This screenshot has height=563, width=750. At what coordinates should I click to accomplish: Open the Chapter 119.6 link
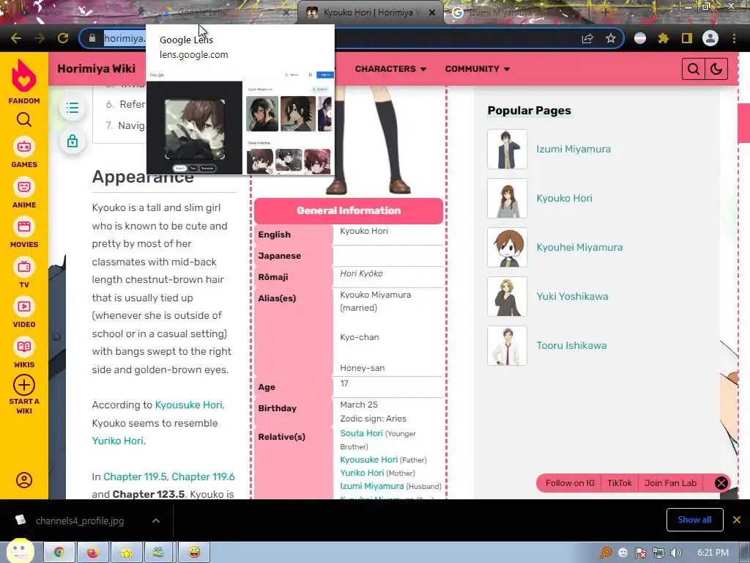coord(204,476)
